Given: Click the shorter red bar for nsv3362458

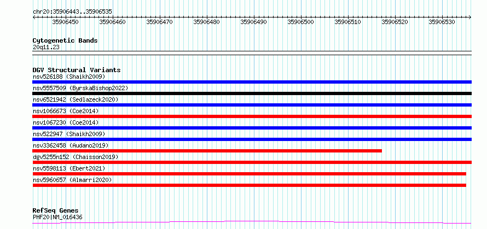Looking at the screenshot, I should pyautogui.click(x=207, y=151).
